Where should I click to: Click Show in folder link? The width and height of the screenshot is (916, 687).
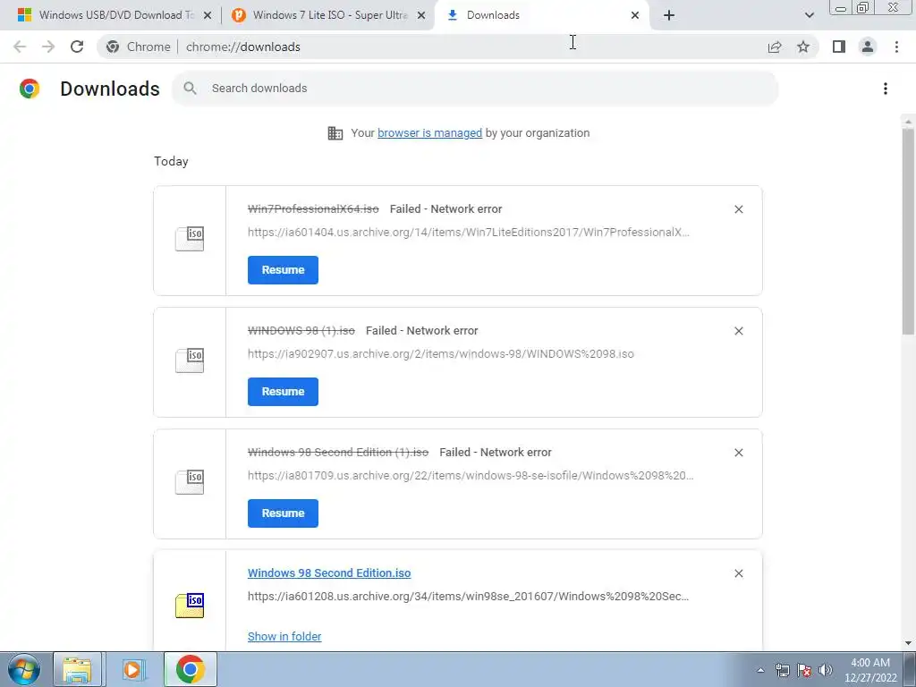(x=284, y=636)
